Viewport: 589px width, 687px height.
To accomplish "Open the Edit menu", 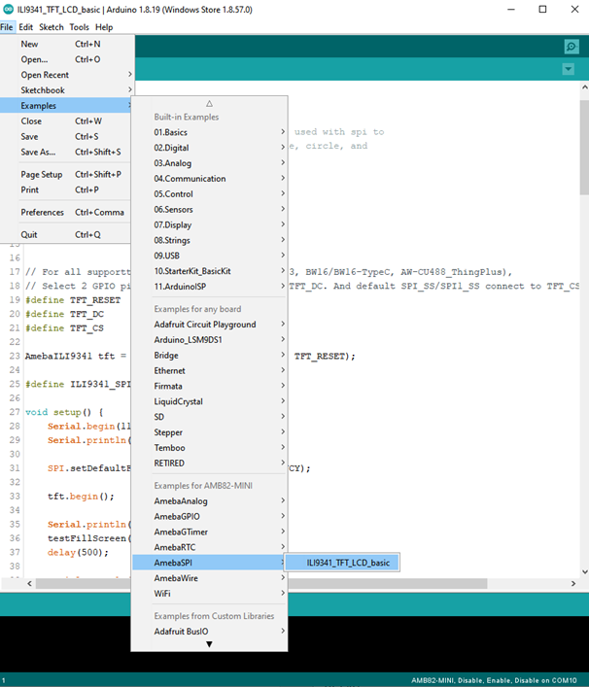I will 25,27.
